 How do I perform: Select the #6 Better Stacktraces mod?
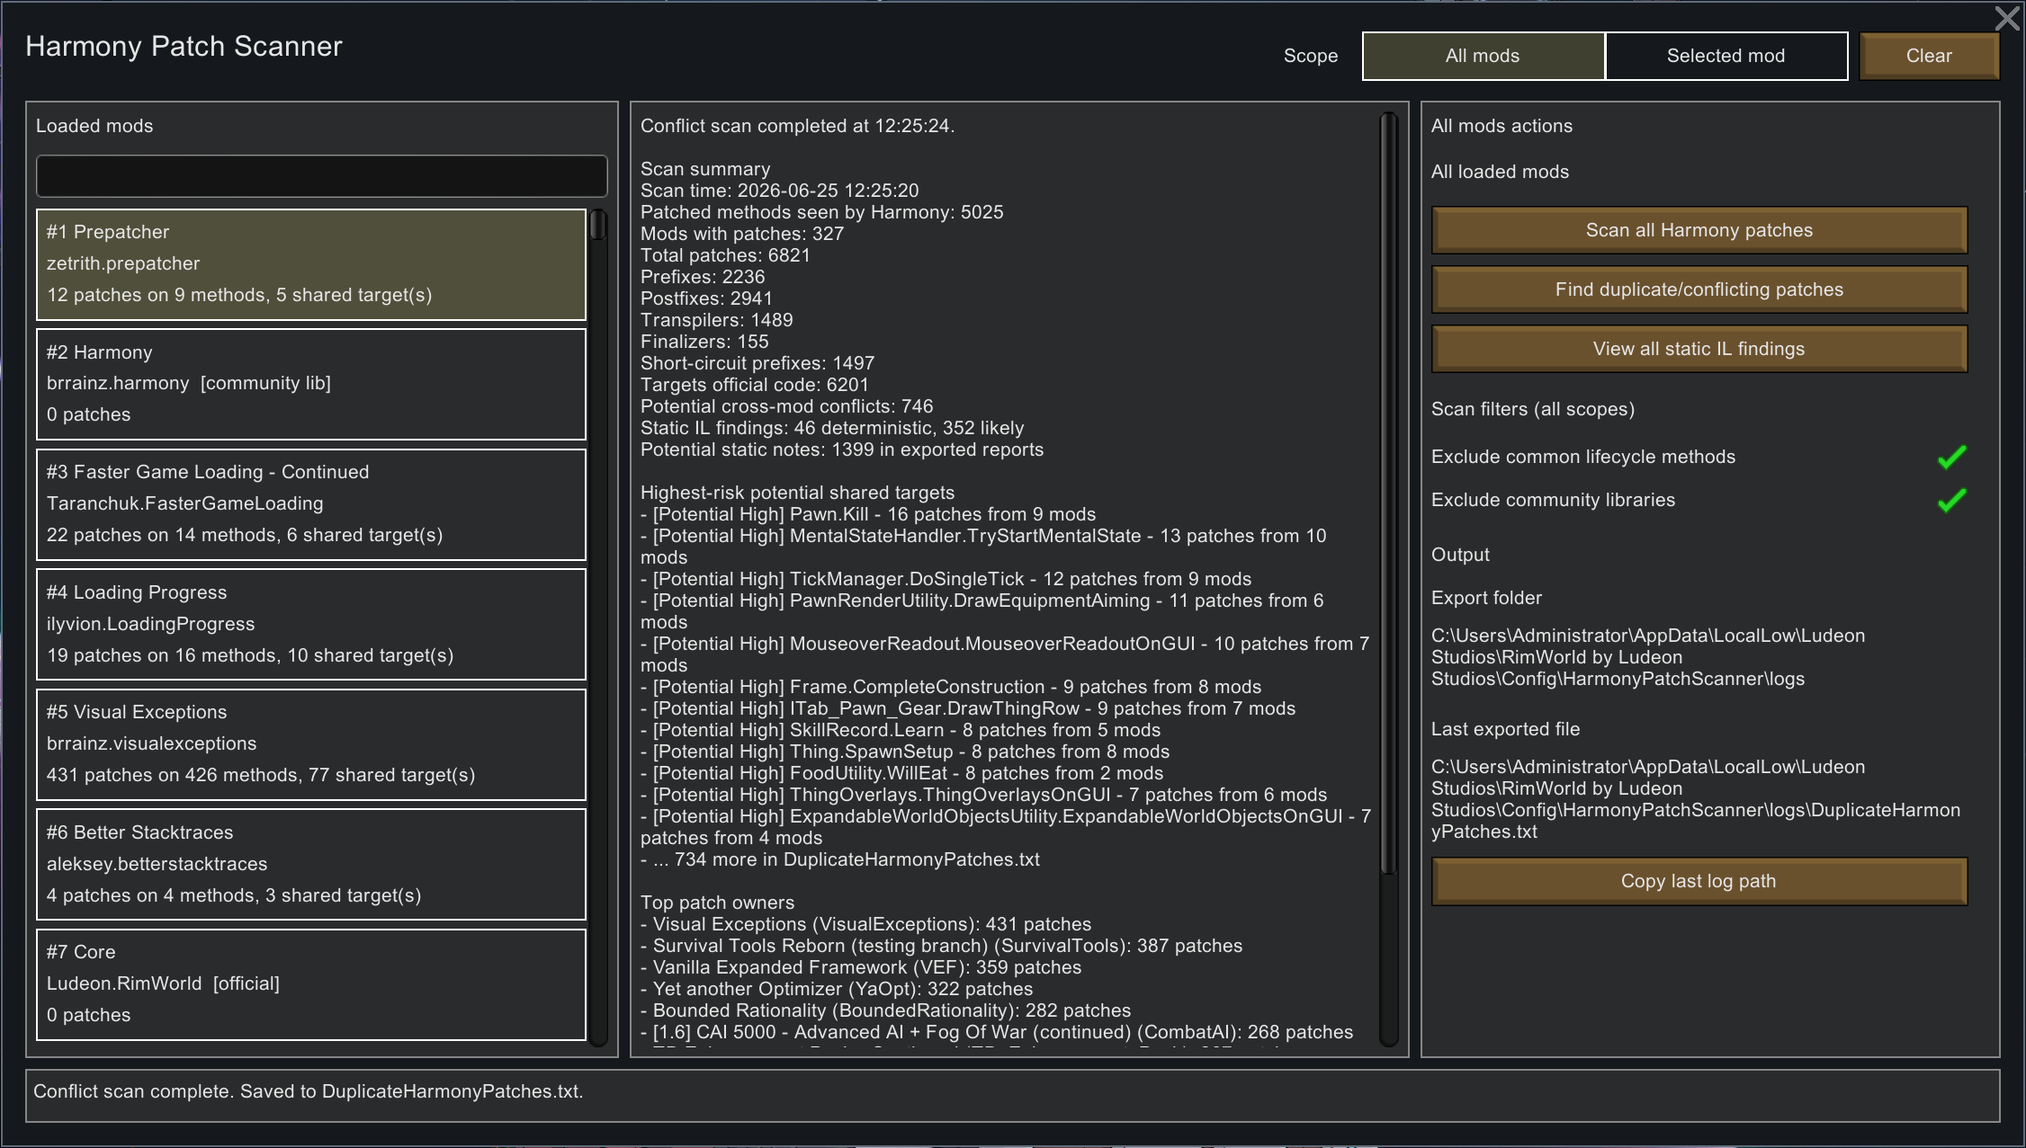coord(311,864)
